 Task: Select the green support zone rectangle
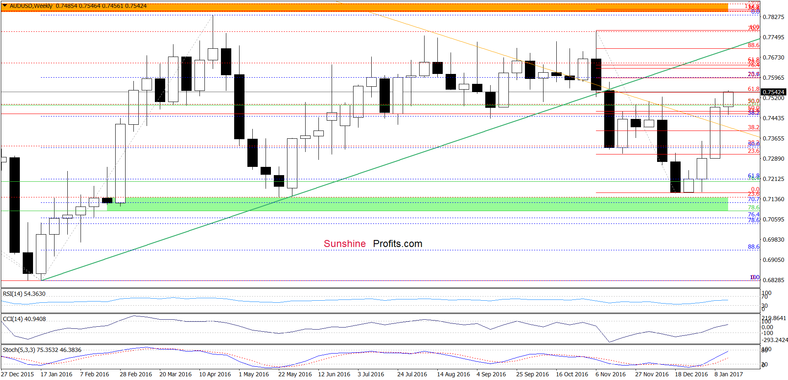(x=418, y=204)
